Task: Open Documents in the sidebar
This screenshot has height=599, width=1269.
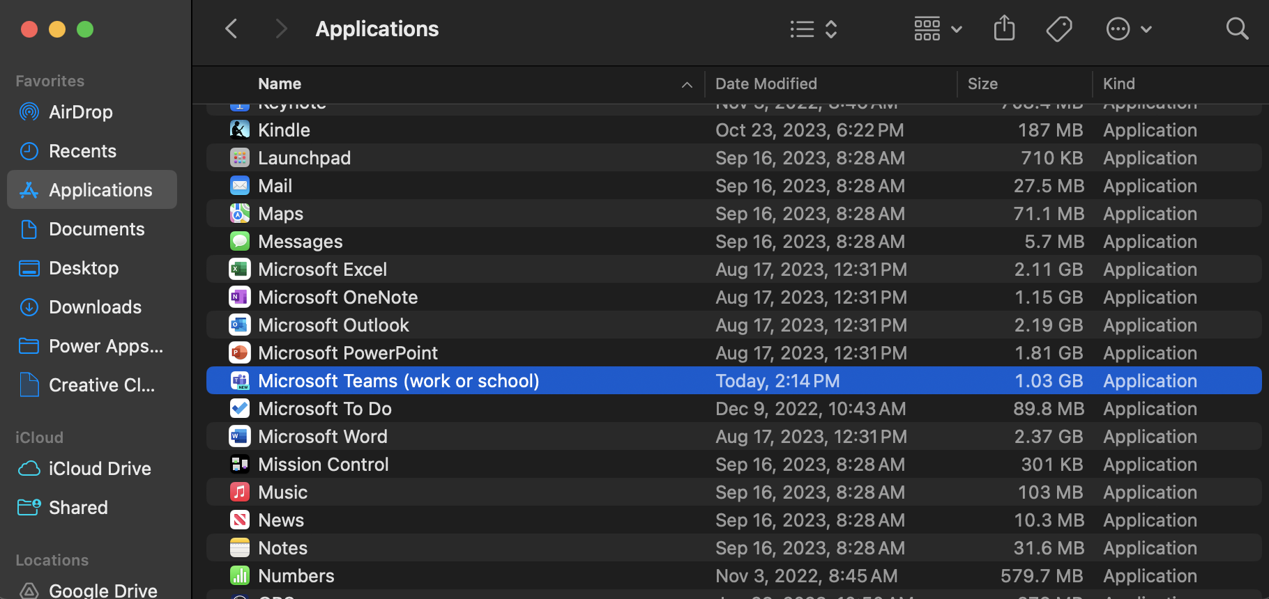Action: pyautogui.click(x=92, y=229)
